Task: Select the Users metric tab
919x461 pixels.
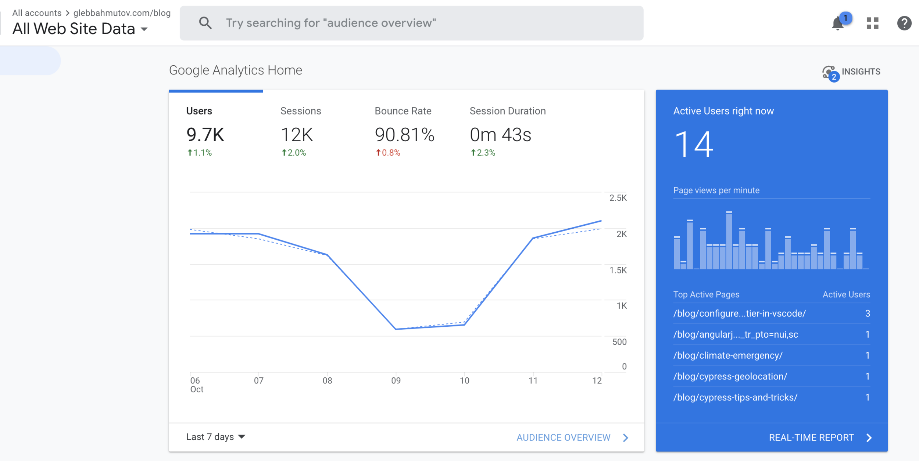Action: [199, 111]
